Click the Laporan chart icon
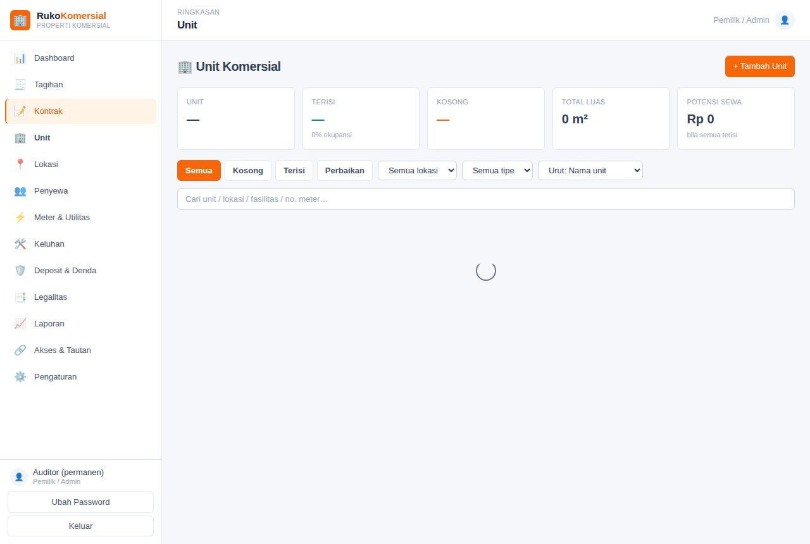Screen dimensions: 810x544 coord(20,324)
